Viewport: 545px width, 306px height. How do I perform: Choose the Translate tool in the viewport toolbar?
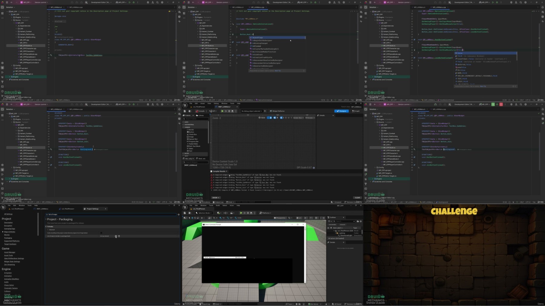coord(192,218)
